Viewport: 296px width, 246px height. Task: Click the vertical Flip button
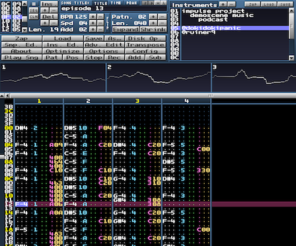[x=108, y=23]
